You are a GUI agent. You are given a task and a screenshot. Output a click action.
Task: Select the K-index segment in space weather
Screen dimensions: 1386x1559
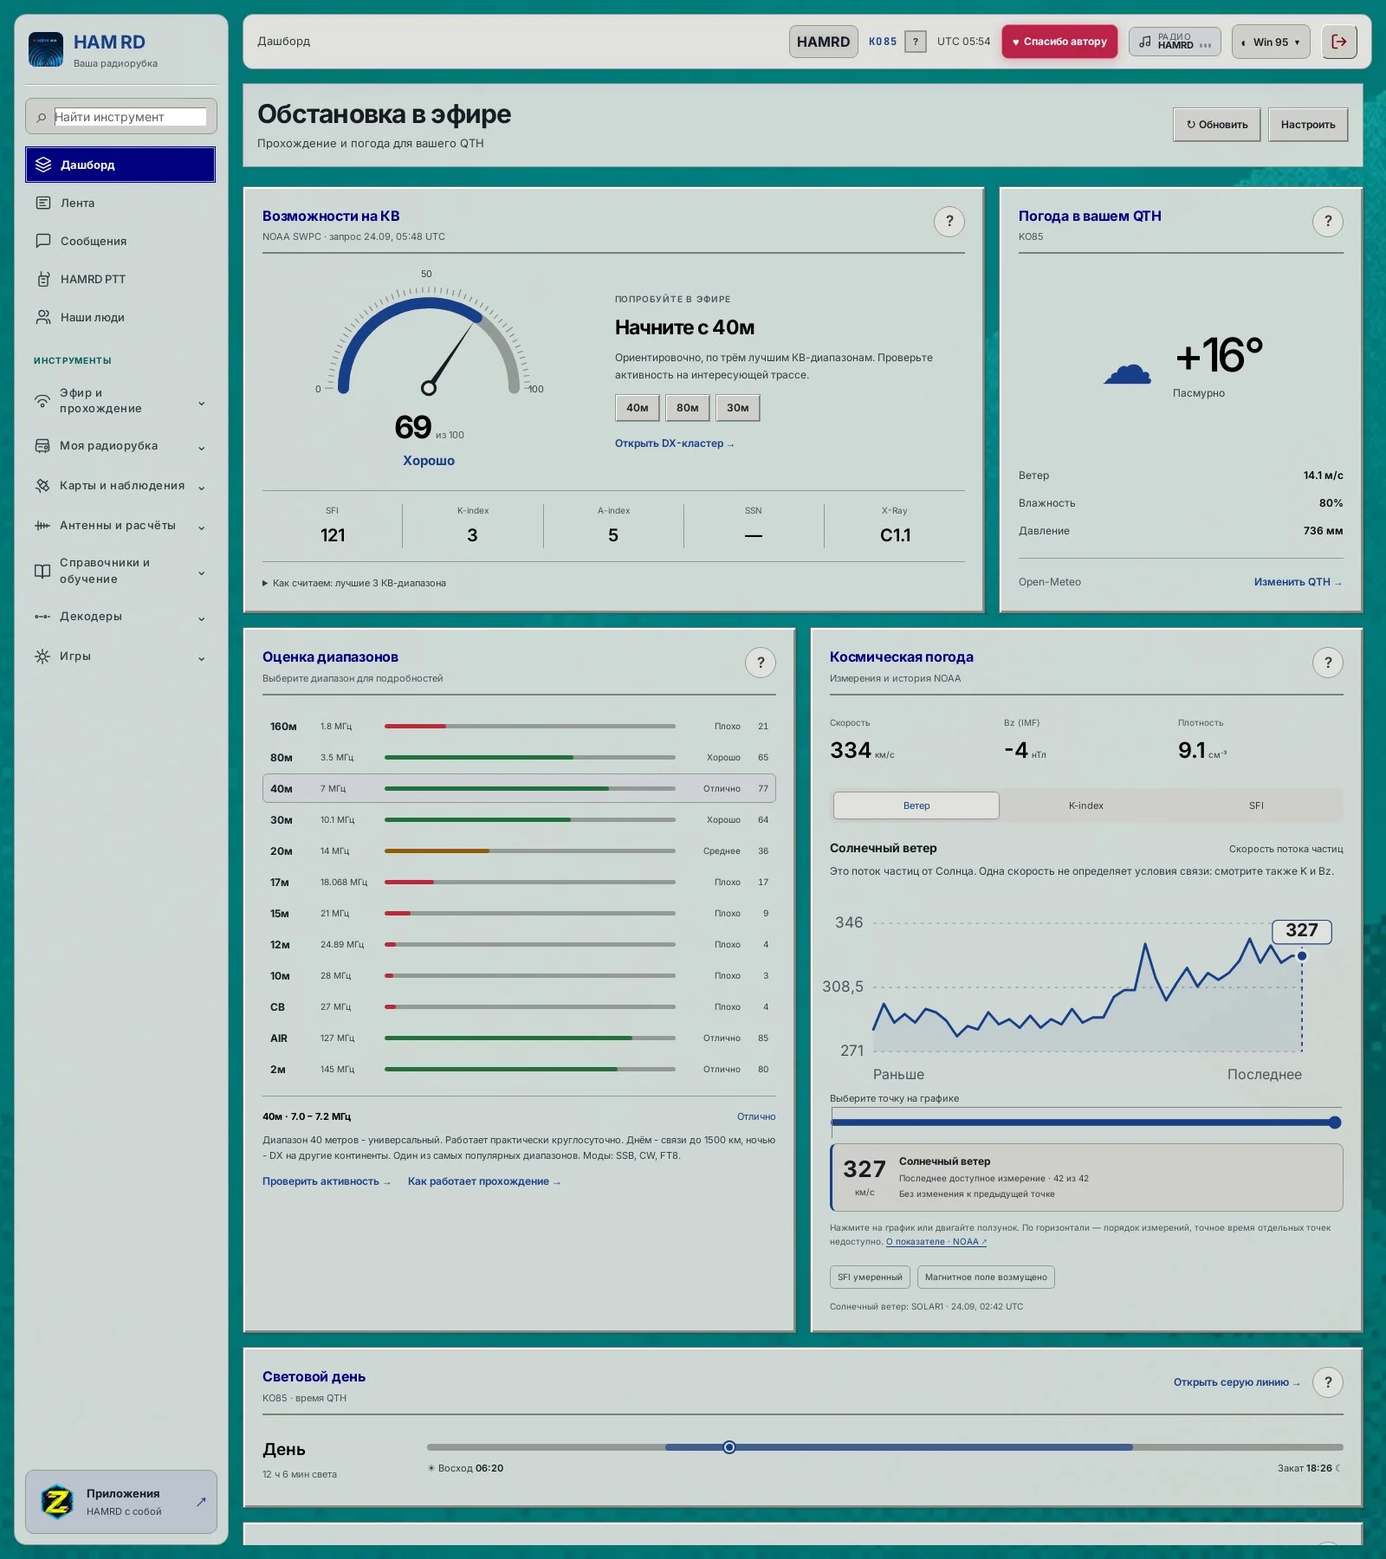[x=1085, y=805]
